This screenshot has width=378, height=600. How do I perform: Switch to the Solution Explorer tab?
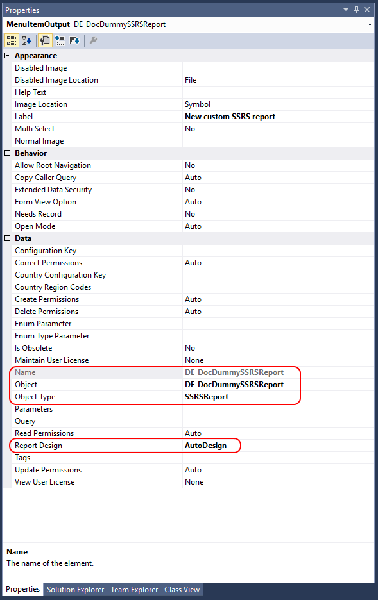point(76,590)
